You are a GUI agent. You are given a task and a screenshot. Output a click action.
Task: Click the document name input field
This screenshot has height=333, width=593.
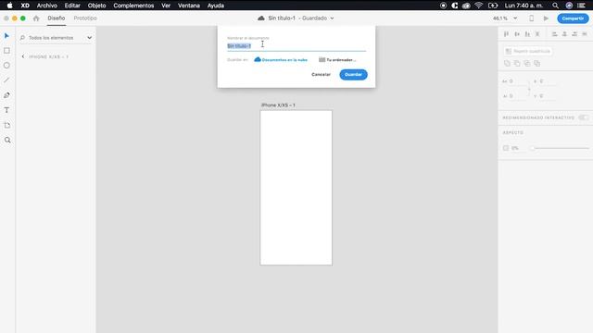[x=296, y=46]
